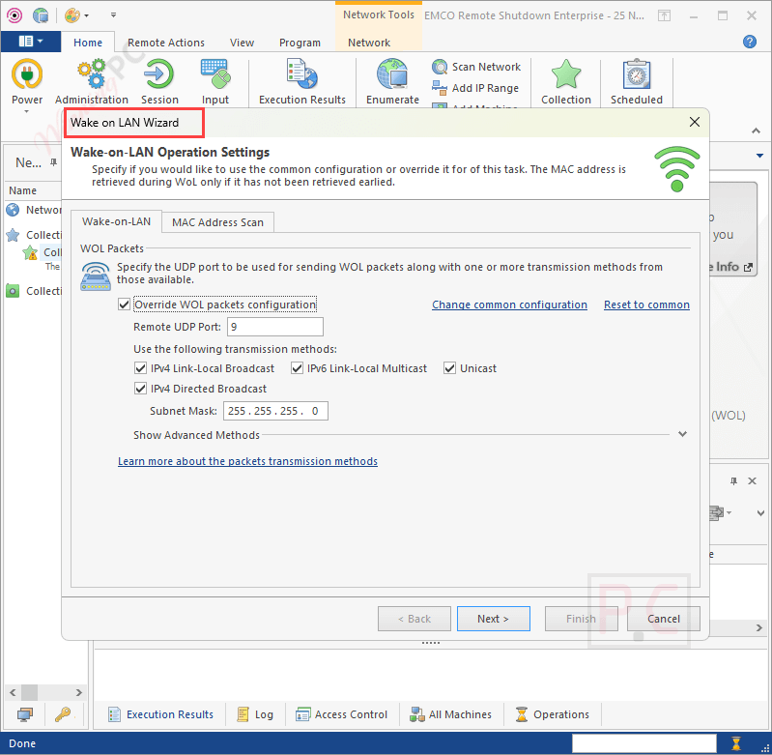Click the Collection star icon
Image resolution: width=772 pixels, height=755 pixels.
[x=565, y=73]
